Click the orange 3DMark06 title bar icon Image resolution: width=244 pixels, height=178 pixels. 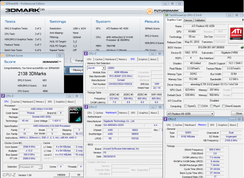pos(3,3)
